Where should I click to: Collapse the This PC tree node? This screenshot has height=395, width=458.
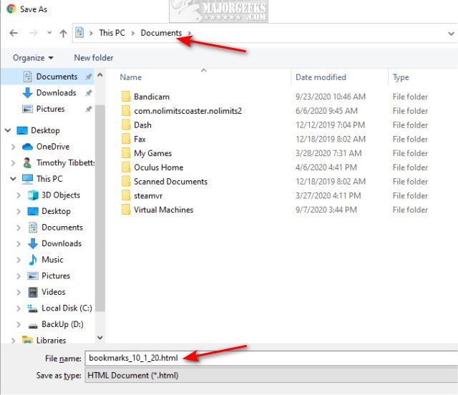pos(13,178)
